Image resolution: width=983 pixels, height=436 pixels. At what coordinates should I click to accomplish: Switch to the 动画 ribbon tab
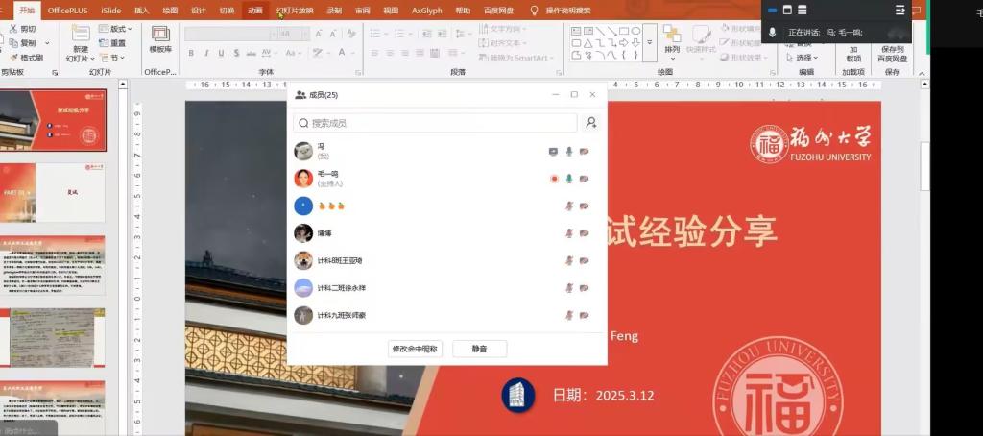254,11
